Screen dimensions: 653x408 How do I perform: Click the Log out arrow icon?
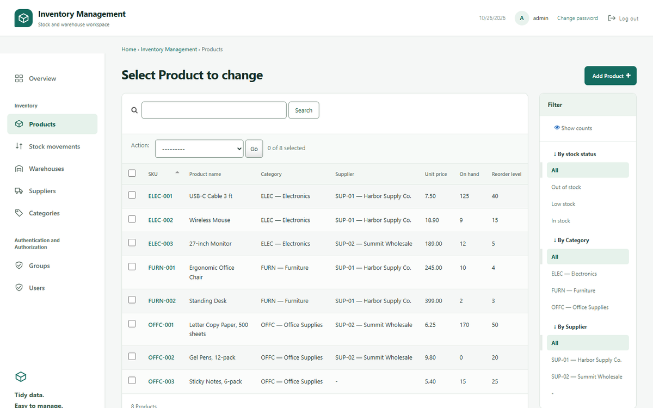click(x=612, y=18)
